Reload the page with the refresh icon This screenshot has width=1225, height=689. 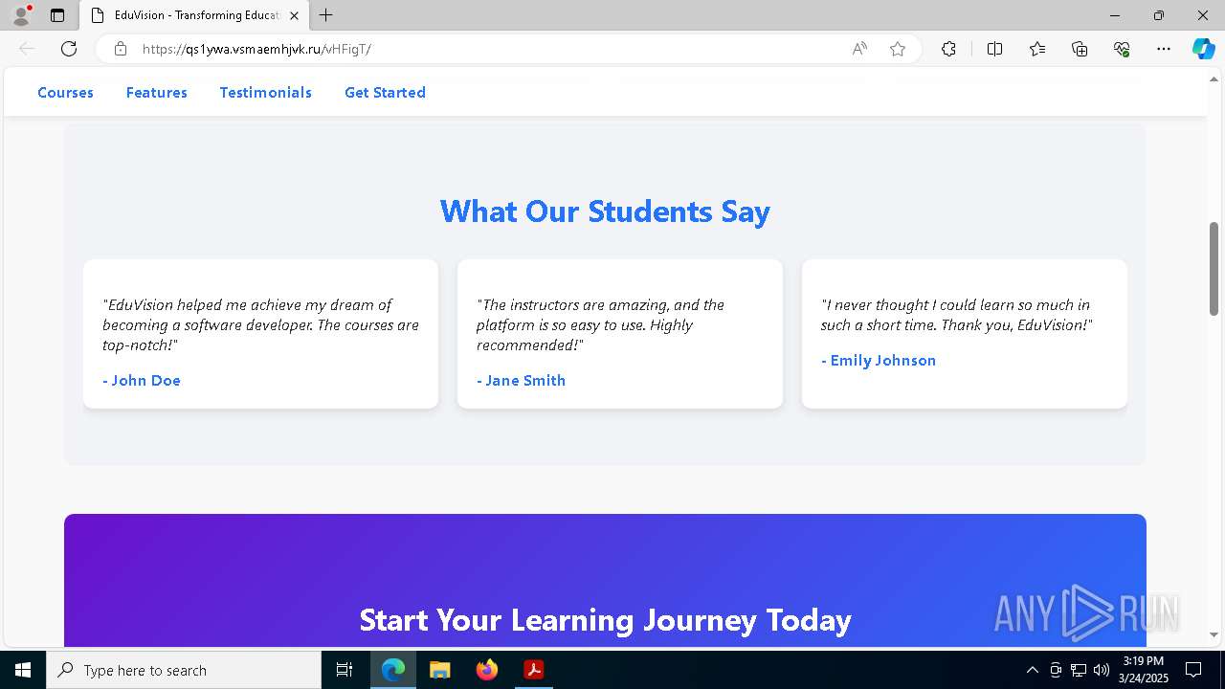69,49
